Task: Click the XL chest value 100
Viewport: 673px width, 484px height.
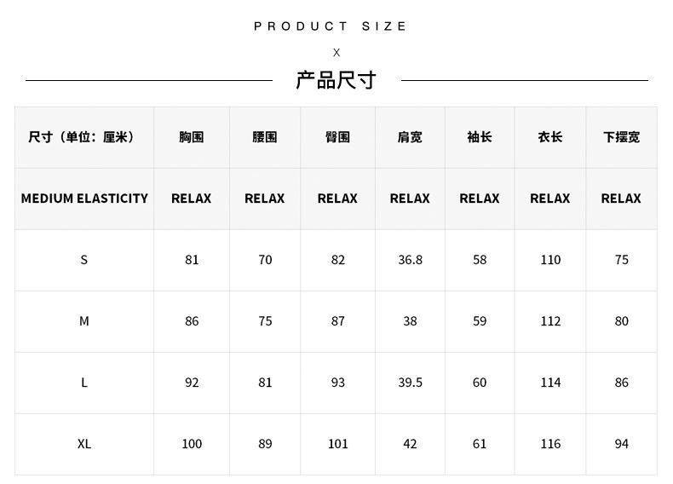Action: point(192,444)
